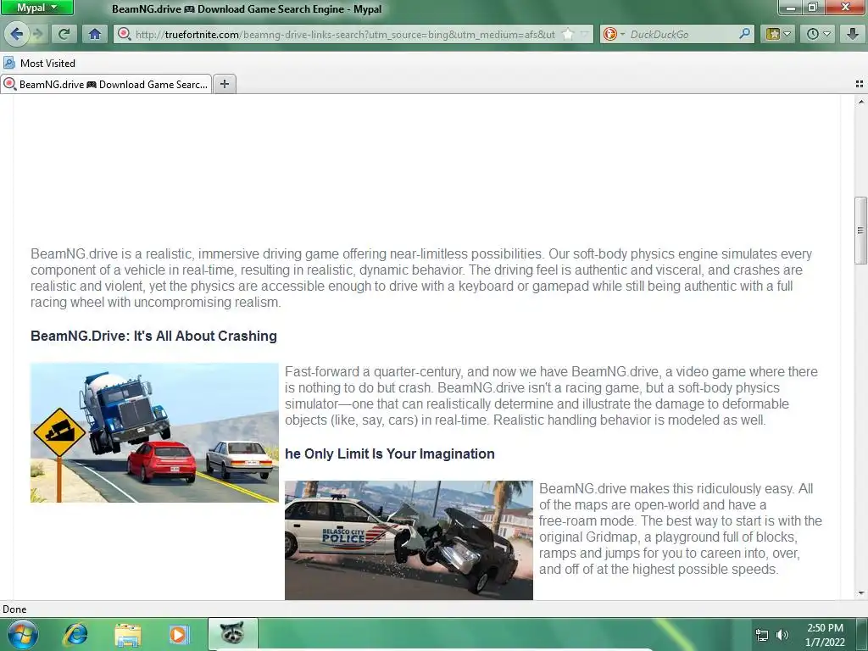Screen dimensions: 868x651
Task: Reload the current page
Action: [x=64, y=34]
